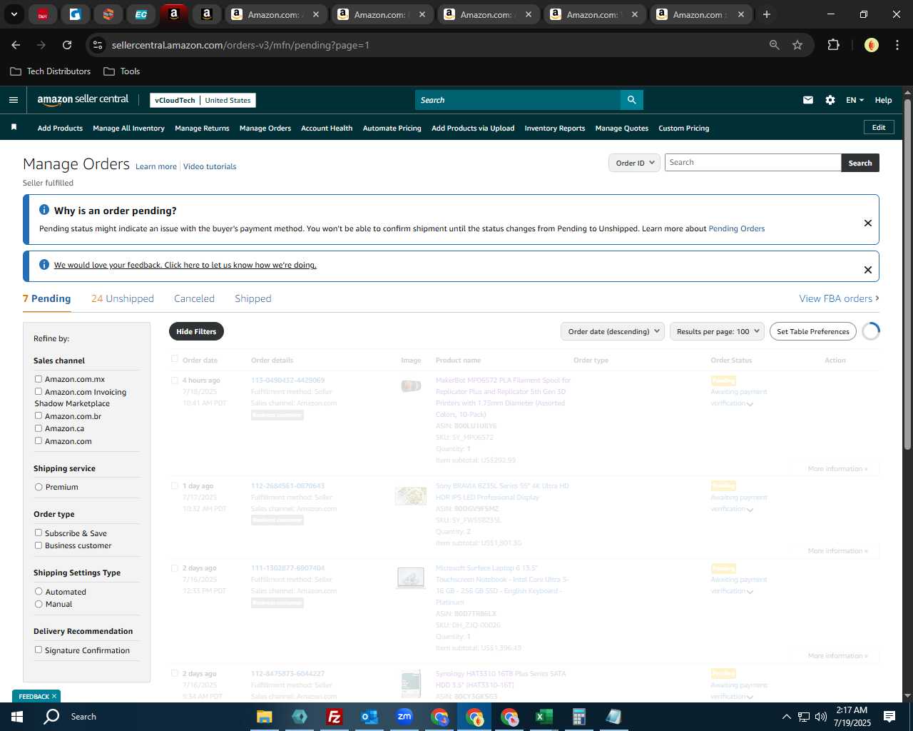Select Manual shipping settings type

(39, 604)
